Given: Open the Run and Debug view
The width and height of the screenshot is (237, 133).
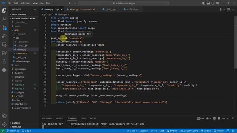Looking at the screenshot, I should (x=4, y=36).
